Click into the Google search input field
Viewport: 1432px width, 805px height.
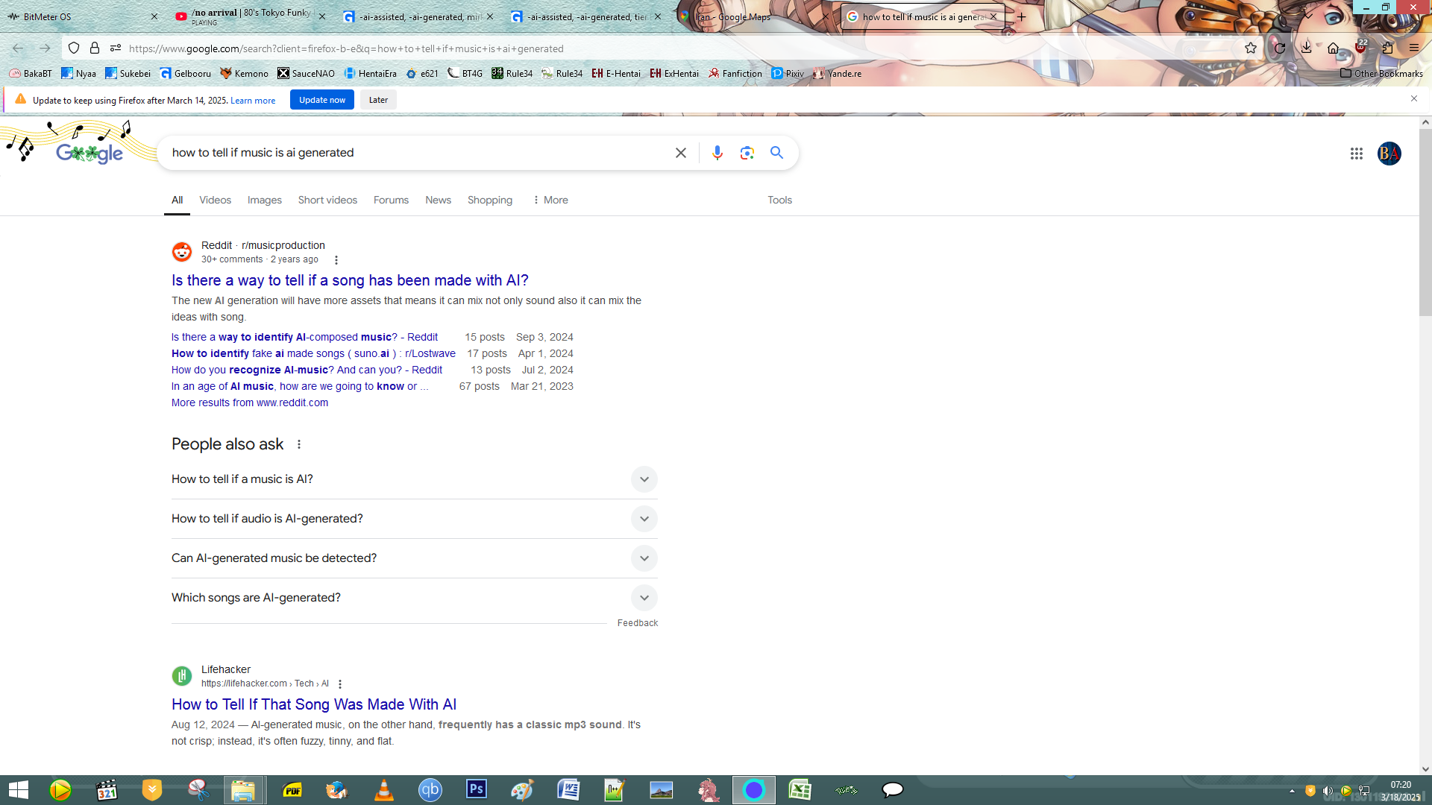(x=418, y=153)
